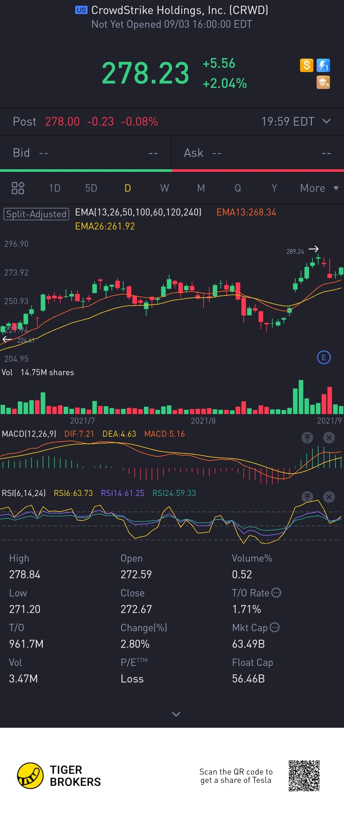The image size is (344, 824).
Task: Tap the Ask price panel
Action: (x=258, y=153)
